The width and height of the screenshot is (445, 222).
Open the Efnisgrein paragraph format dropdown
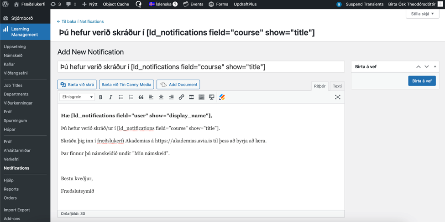pos(77,97)
